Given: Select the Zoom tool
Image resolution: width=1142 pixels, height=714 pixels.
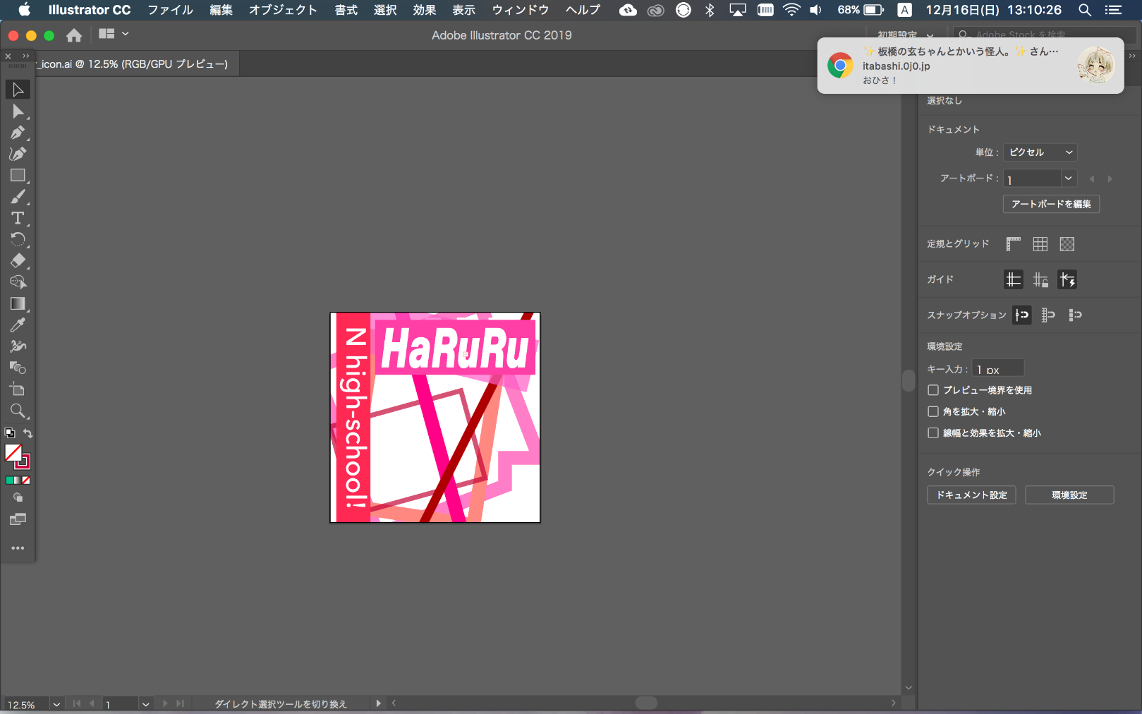Looking at the screenshot, I should [18, 411].
